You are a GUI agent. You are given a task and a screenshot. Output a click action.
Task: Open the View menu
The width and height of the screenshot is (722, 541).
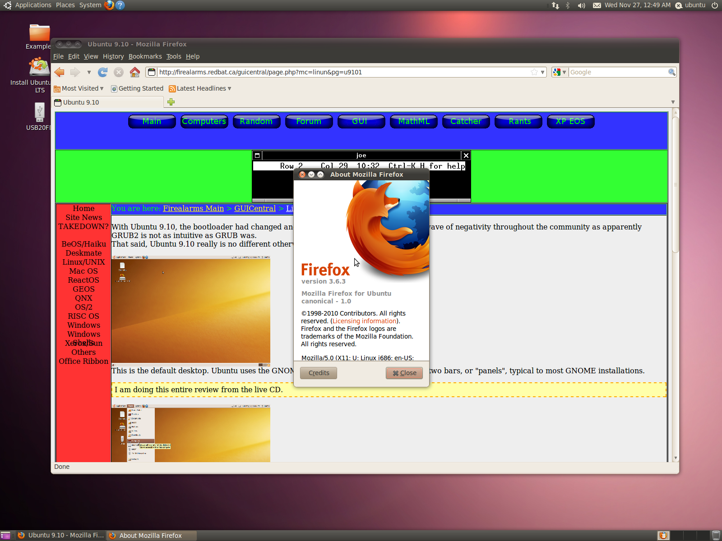click(x=91, y=56)
